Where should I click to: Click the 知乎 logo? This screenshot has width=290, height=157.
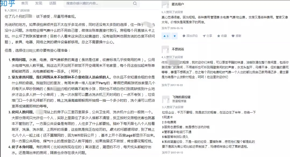[8, 3]
